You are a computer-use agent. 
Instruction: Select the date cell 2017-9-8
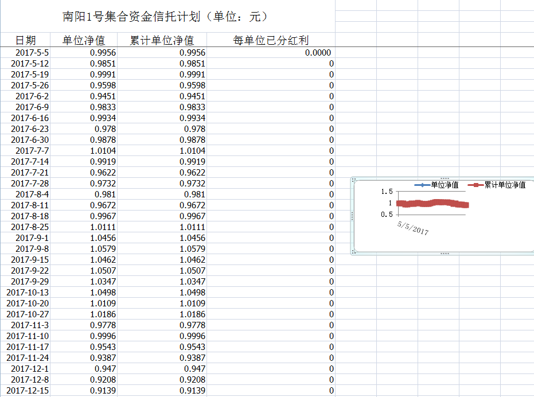[x=32, y=249]
